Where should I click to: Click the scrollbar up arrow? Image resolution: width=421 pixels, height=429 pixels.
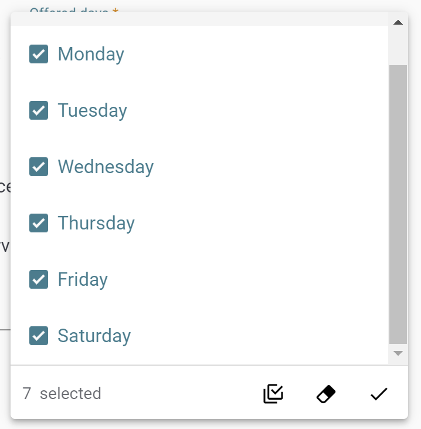pos(398,22)
